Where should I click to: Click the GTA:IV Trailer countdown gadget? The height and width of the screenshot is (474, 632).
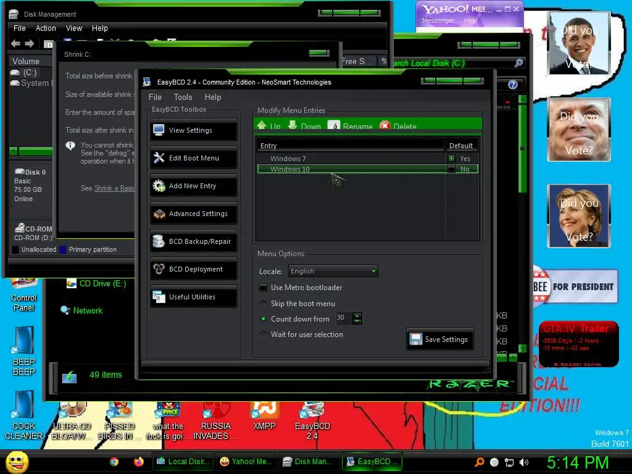click(579, 344)
